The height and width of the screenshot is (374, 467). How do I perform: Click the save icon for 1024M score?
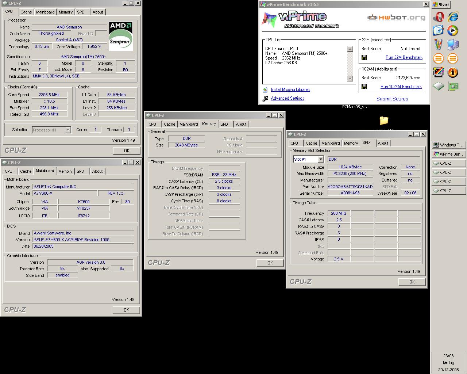coord(364,87)
